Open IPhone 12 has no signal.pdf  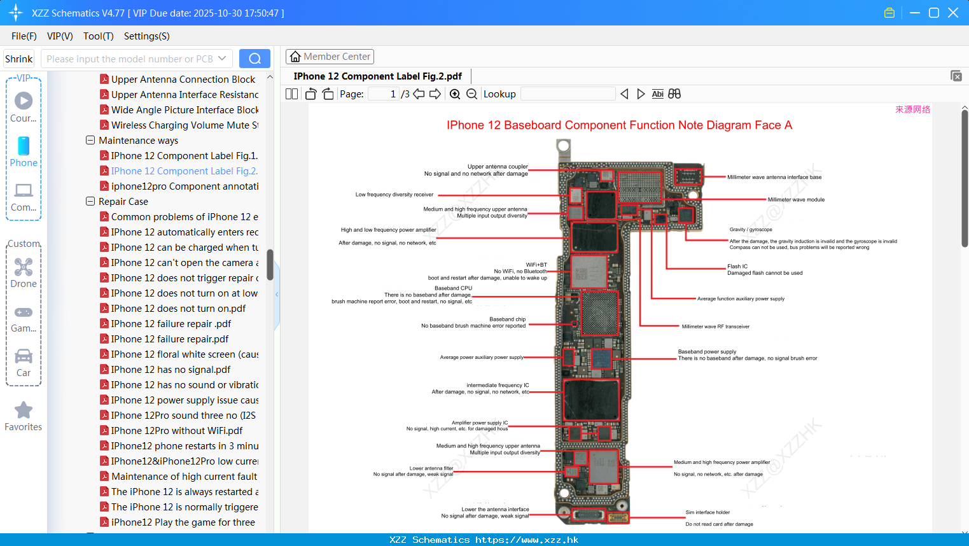click(165, 370)
